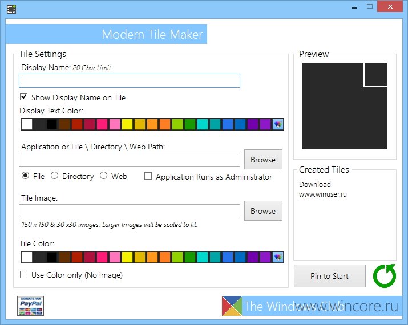Click the Windows Club colorful logo
Screen dimensions: 408x325
tap(232, 306)
